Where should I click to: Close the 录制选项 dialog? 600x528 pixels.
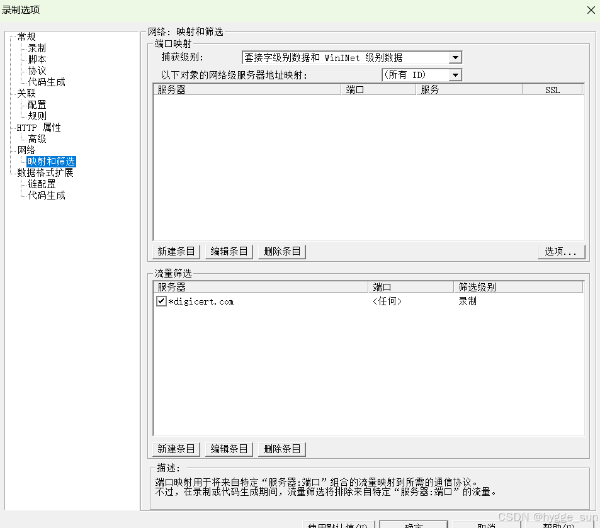[591, 10]
